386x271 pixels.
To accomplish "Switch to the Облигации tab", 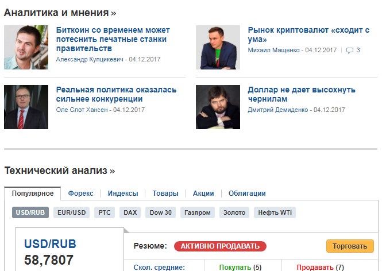I will (247, 193).
